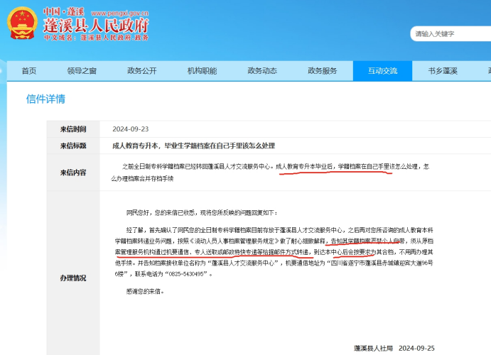Click the 来信时间 label cell
This screenshot has width=491, height=355.
tap(73, 129)
